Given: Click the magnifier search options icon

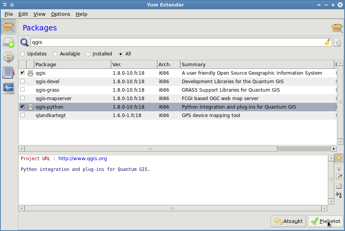Looking at the screenshot, I should click(x=24, y=42).
